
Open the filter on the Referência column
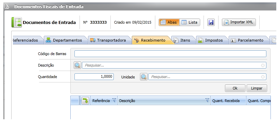114,100
